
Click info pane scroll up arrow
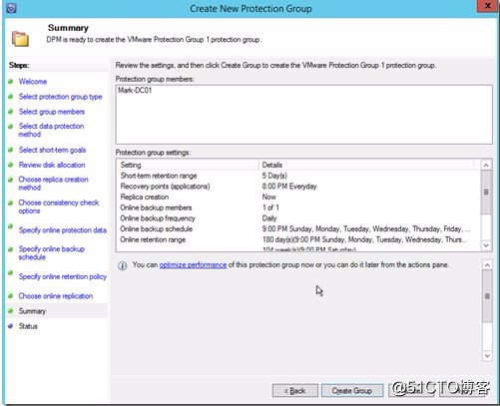pos(487,265)
